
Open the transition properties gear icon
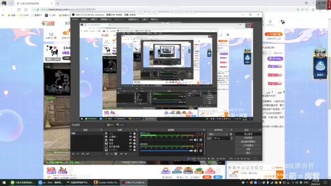pyautogui.click(x=231, y=134)
